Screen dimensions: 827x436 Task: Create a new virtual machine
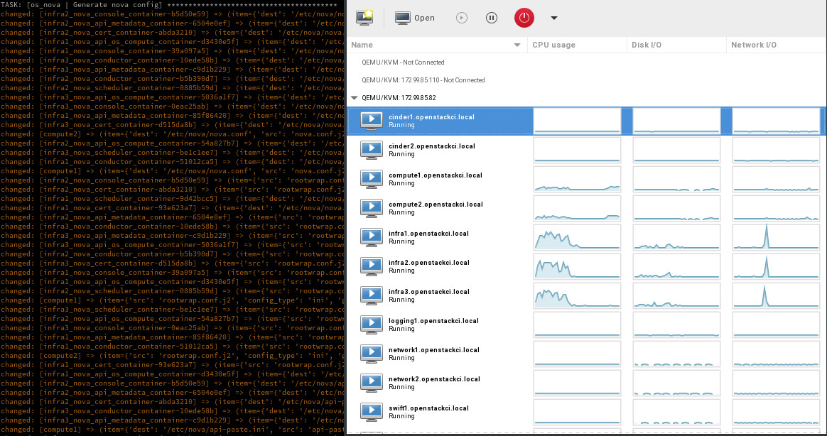pyautogui.click(x=364, y=17)
